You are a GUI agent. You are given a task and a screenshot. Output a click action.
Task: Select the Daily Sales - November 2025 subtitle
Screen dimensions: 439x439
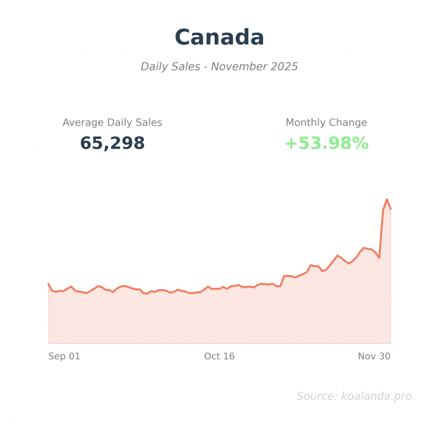tap(219, 67)
